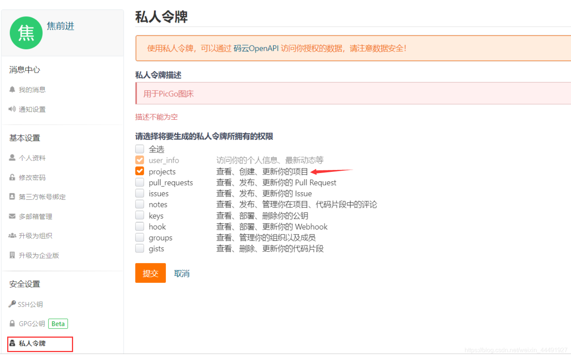This screenshot has height=357, width=571.
Task: Click the 安全设置 section heading
Action: click(25, 284)
